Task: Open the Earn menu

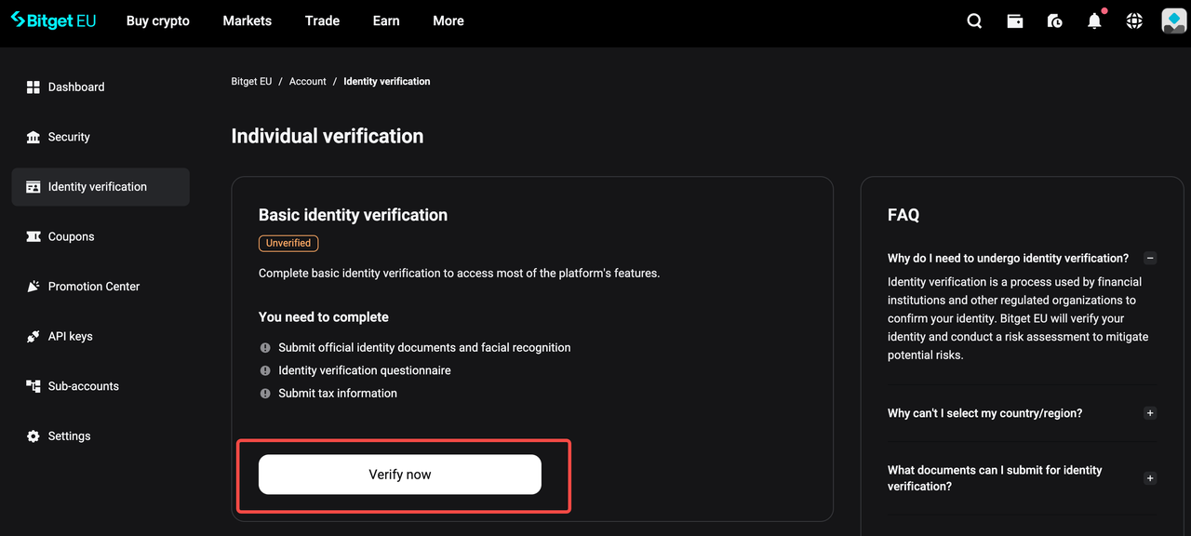Action: (x=386, y=20)
